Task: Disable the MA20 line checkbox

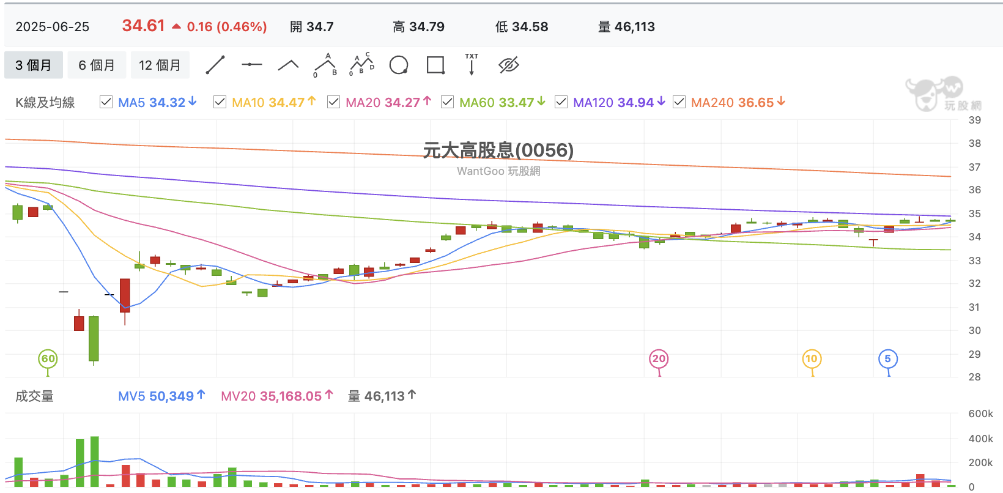Action: coord(333,102)
